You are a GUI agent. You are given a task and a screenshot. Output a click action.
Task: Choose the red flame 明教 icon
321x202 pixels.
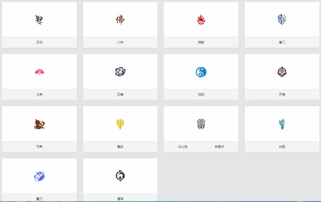point(201,20)
